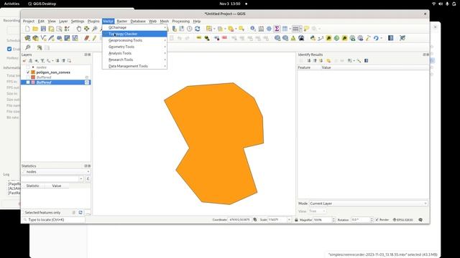
Task: Open the Plugins menu
Action: [x=93, y=21]
